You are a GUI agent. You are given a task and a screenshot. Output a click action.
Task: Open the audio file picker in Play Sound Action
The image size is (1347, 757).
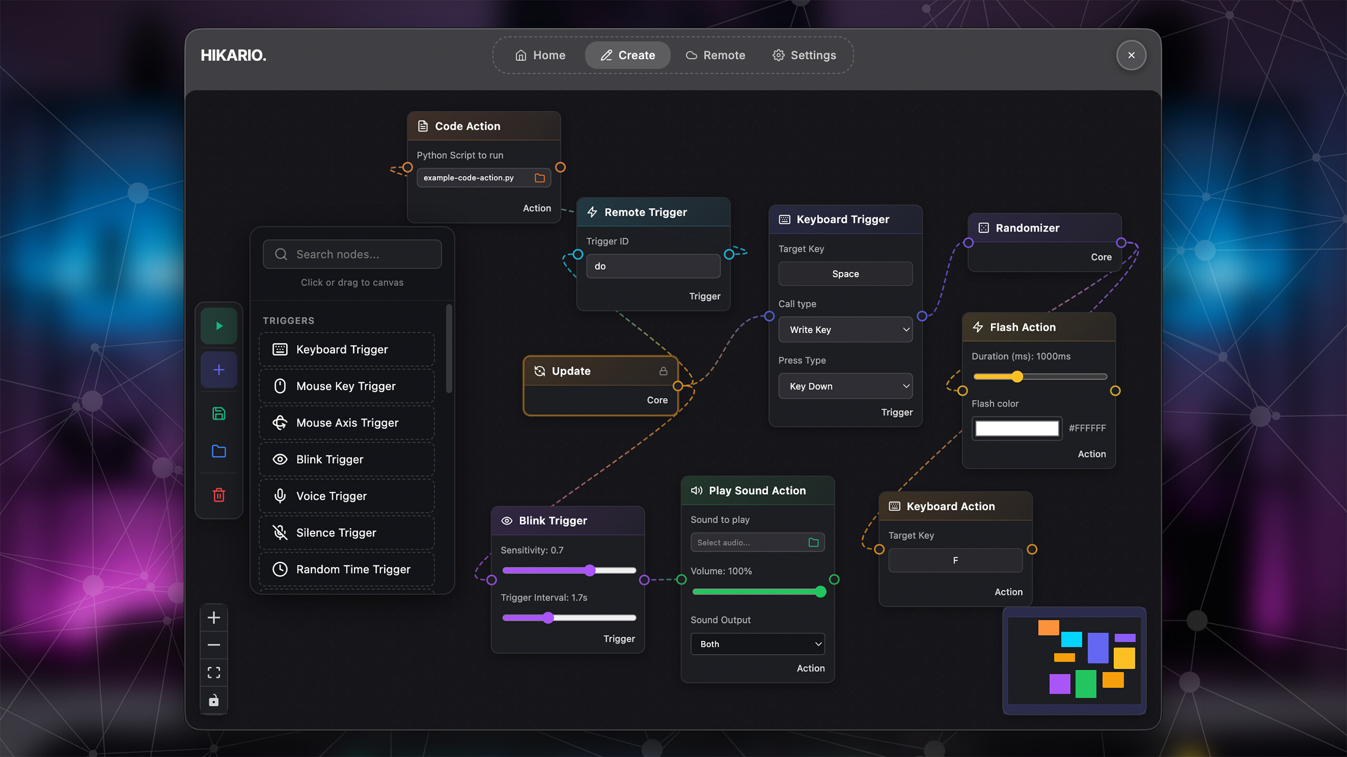point(813,542)
